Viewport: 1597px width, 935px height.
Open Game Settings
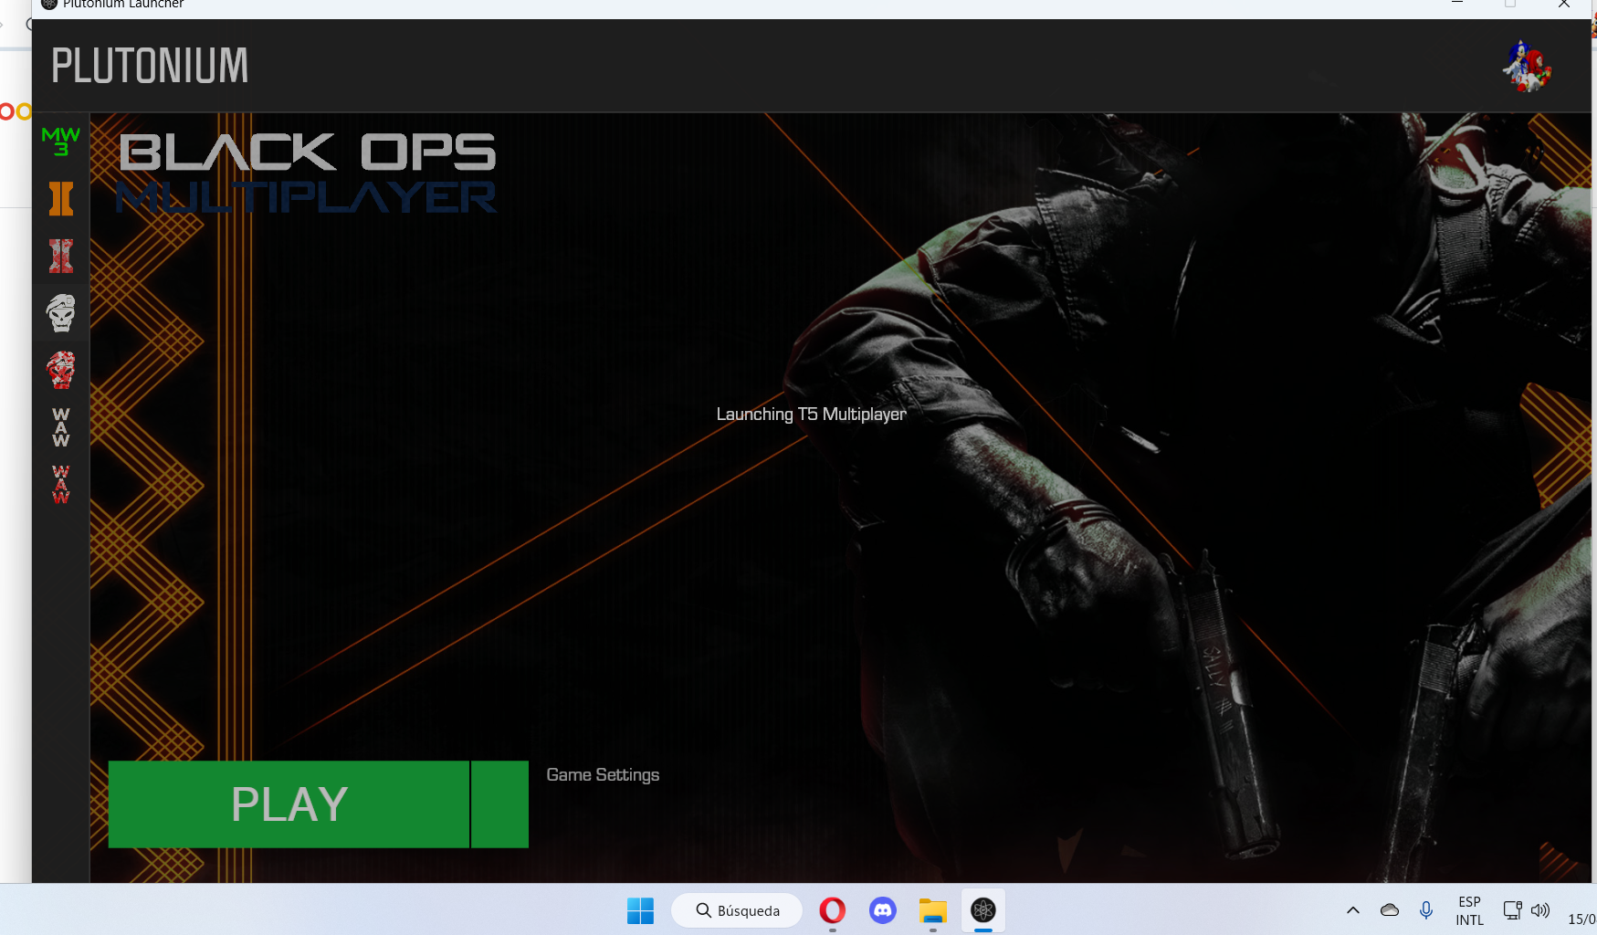pos(603,774)
